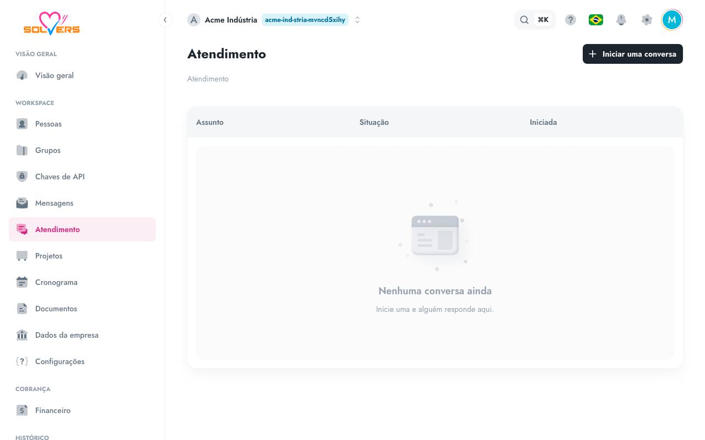Screen dimensions: 705x440
Task: Change language via Brazil flag
Action: point(596,20)
